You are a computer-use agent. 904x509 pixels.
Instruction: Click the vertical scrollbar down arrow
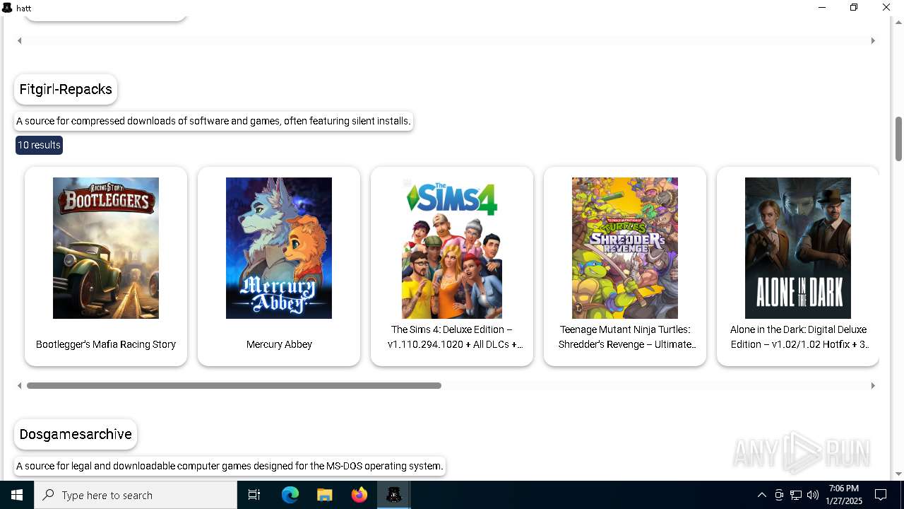pyautogui.click(x=899, y=474)
